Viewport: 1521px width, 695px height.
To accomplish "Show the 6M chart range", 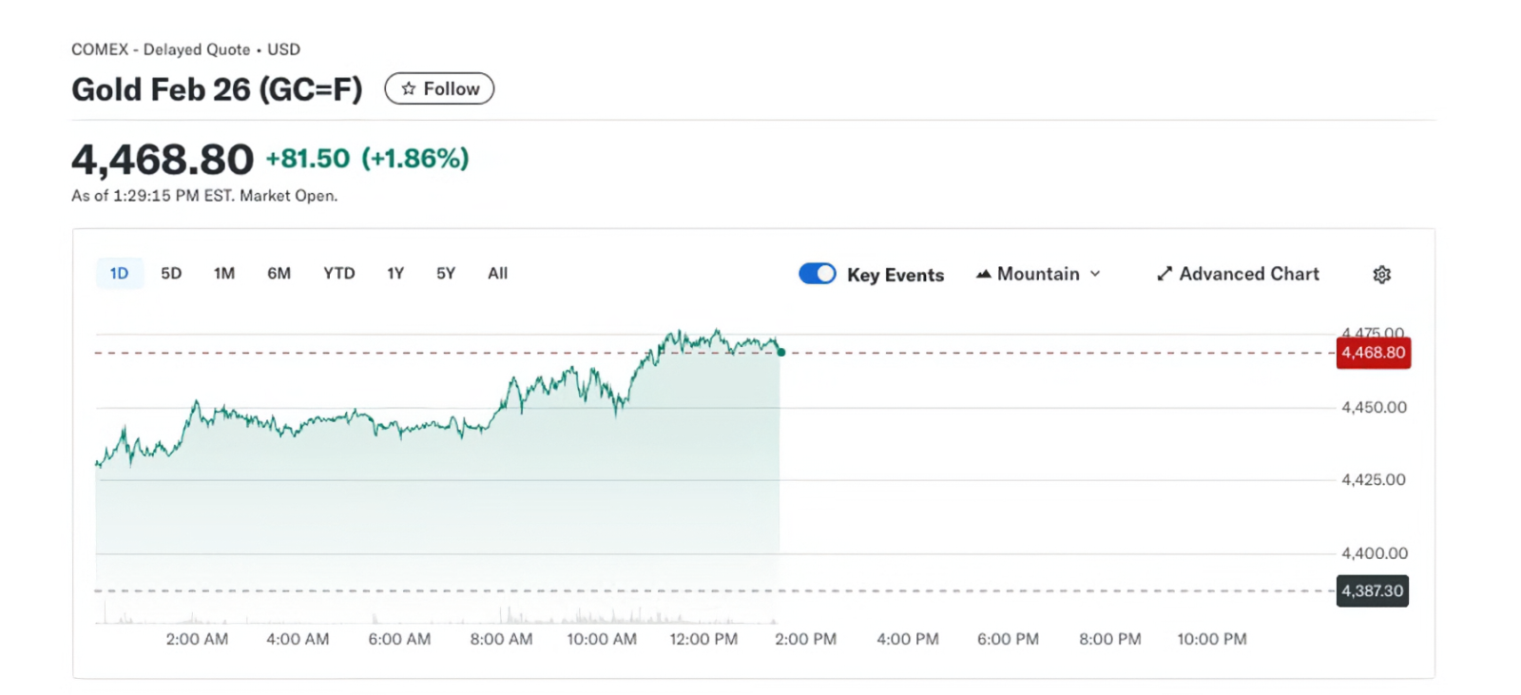I will coord(279,274).
